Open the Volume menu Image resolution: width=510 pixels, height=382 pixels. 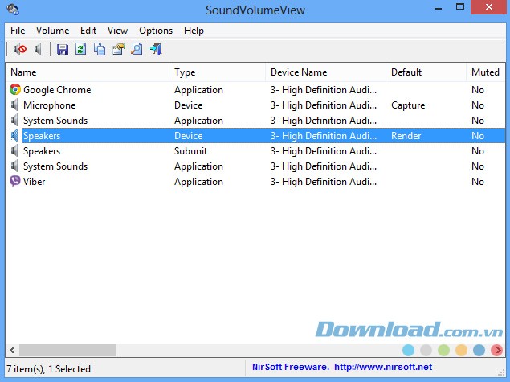point(52,31)
